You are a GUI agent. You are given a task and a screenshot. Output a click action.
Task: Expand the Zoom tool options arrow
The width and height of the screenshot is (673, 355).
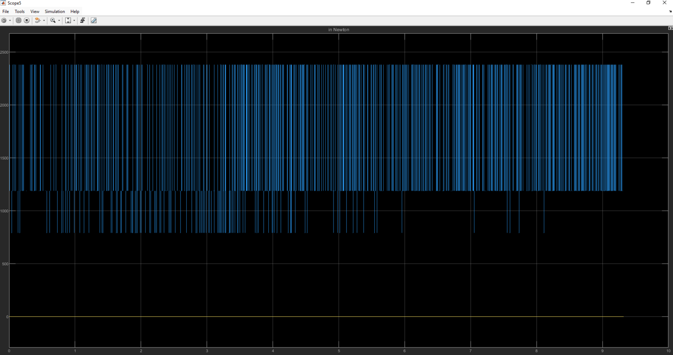(x=59, y=20)
